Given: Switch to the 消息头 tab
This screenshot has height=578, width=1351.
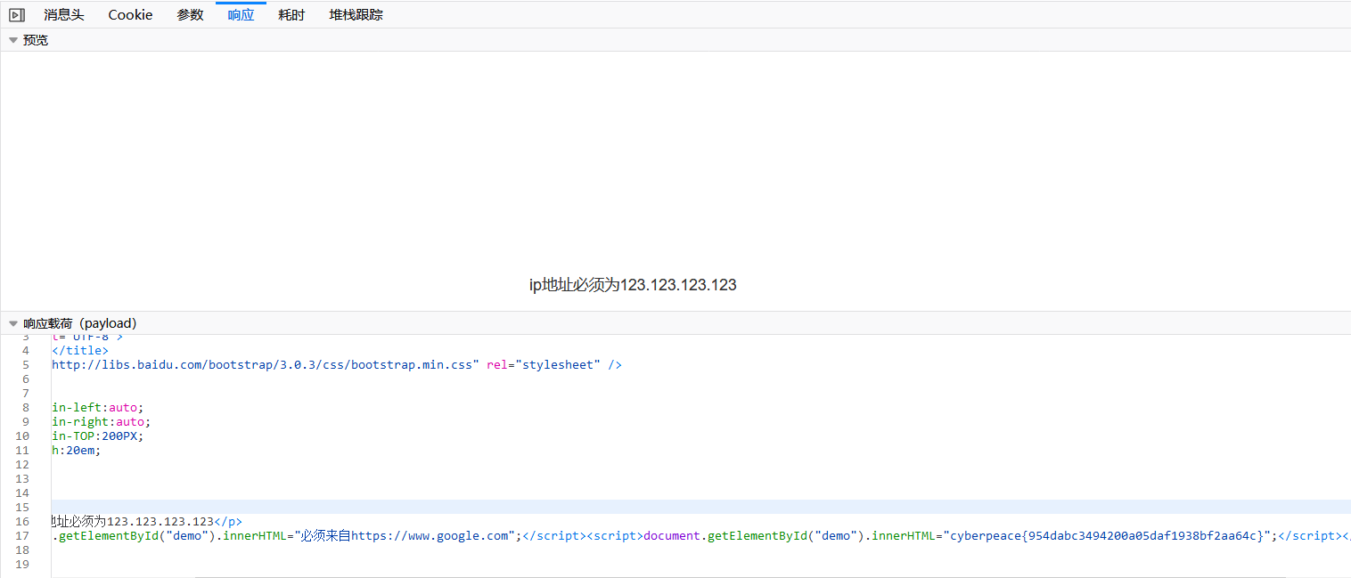Looking at the screenshot, I should point(63,14).
